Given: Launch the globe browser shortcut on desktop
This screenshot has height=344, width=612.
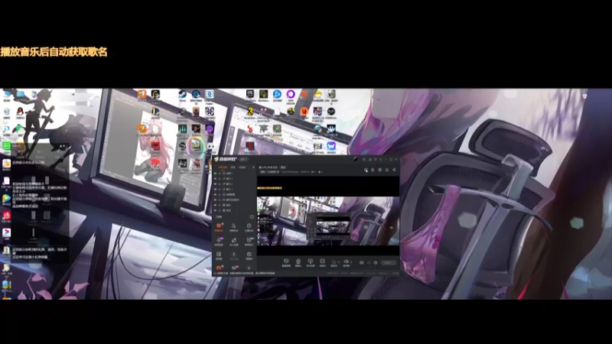Looking at the screenshot, I should click(x=317, y=128).
